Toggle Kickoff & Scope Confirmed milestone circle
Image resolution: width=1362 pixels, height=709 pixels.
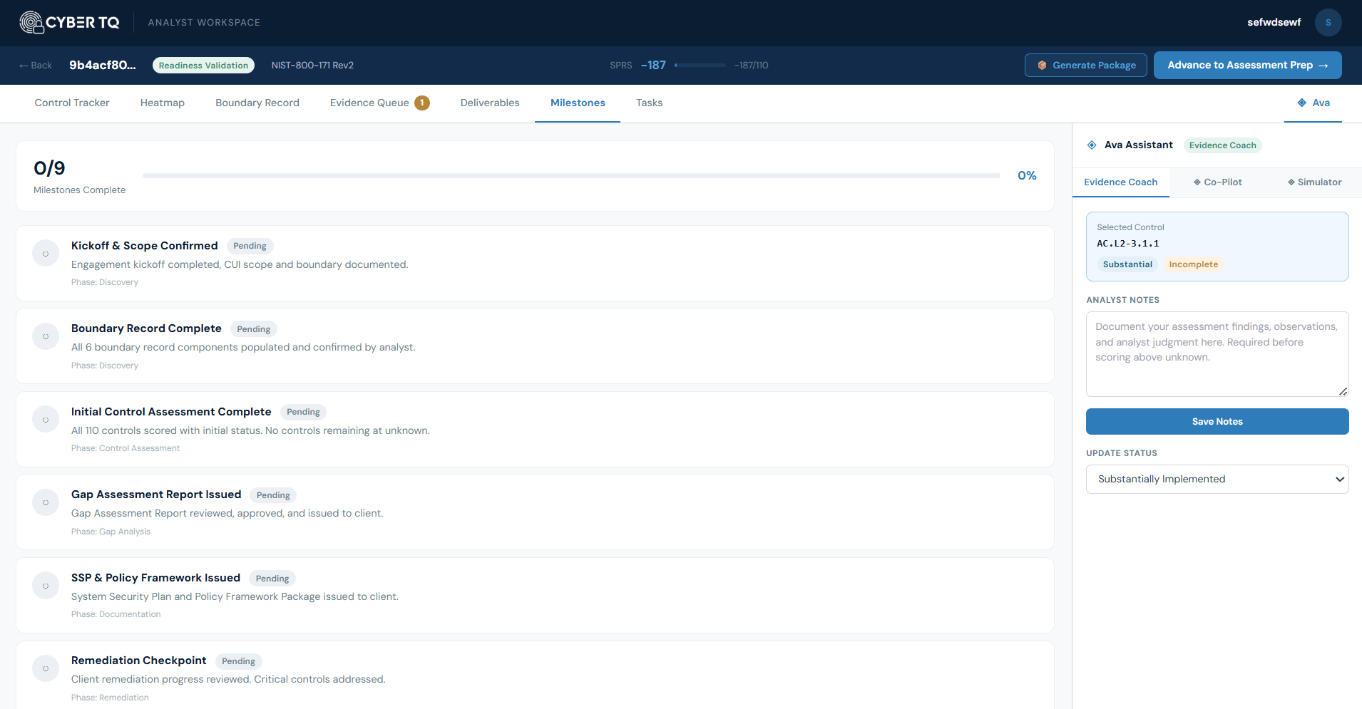coord(46,254)
